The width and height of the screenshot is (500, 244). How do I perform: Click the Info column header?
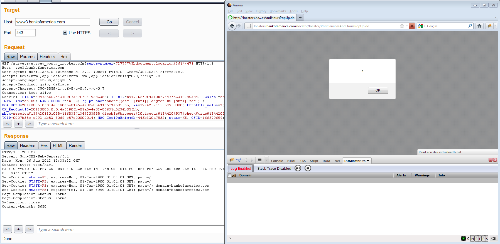442,175
